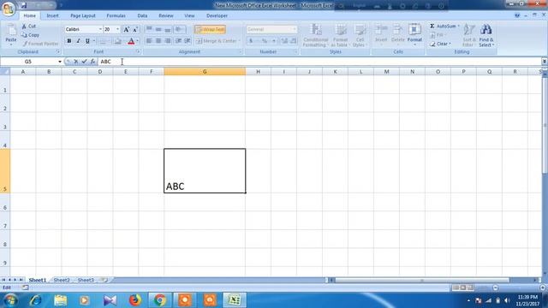Open the Name Box dropdown arrow

tap(60, 62)
